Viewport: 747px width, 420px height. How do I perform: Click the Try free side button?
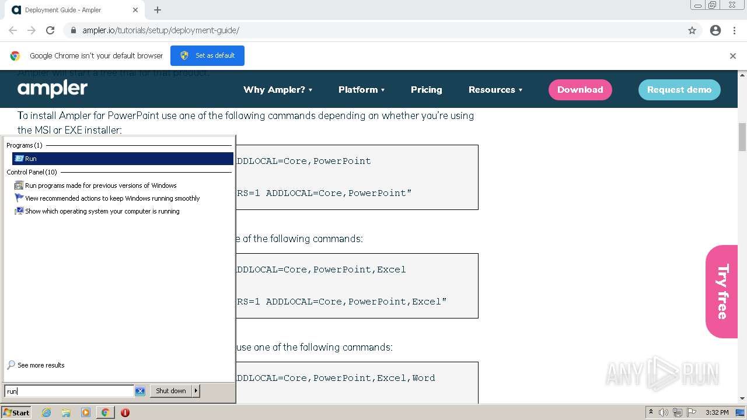[x=722, y=291]
